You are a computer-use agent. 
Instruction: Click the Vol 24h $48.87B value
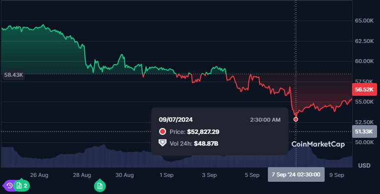206,144
